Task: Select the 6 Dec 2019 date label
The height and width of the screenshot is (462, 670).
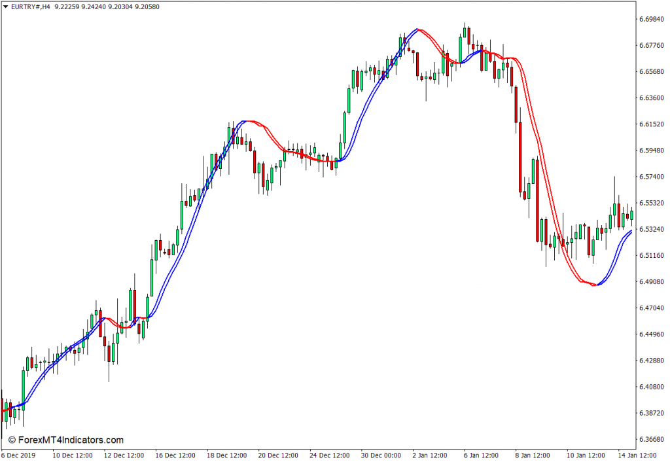Action: tap(19, 455)
